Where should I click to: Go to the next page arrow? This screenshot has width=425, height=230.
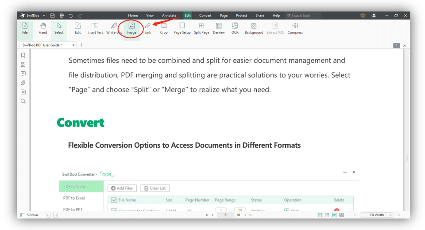click(245, 215)
